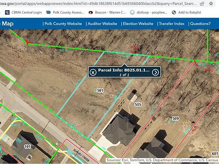Select parcel labeled 101 on map
219x164 pixels.
click(27, 147)
